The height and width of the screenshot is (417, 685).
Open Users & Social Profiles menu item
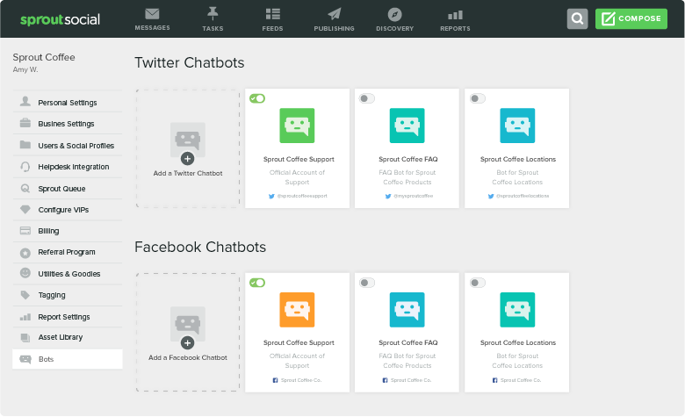point(68,145)
